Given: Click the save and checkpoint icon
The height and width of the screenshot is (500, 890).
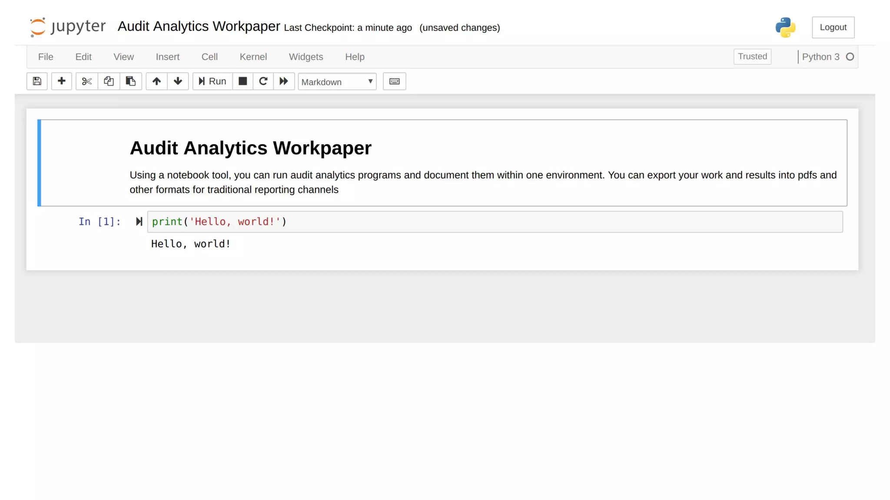Looking at the screenshot, I should [37, 81].
